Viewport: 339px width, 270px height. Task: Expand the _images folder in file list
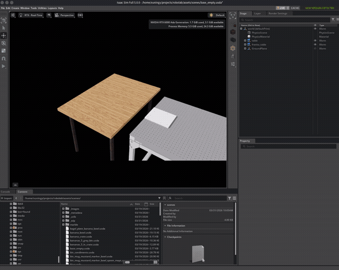[x=64, y=209]
